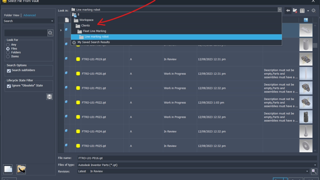This screenshot has height=180, width=320.
Task: Save the search with the floppy icon
Action: point(49,96)
